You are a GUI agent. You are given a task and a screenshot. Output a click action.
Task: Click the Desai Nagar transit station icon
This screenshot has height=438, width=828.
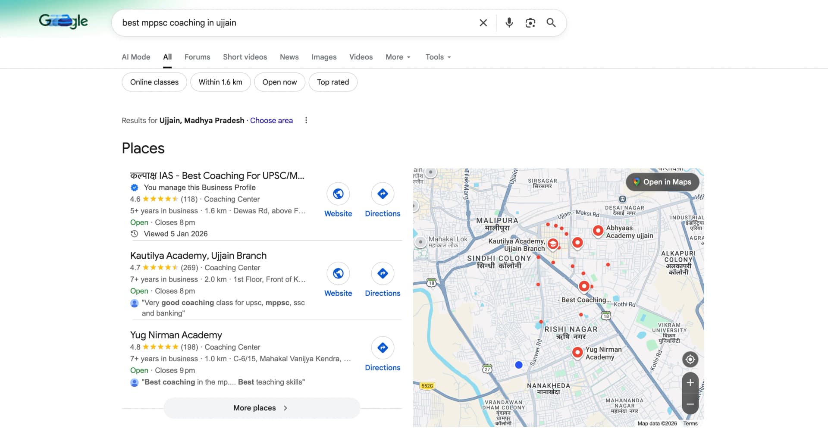[x=622, y=199]
